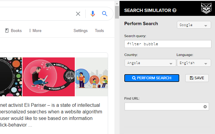Click the three-dot More icon
This screenshot has height=134, width=215.
point(30,31)
